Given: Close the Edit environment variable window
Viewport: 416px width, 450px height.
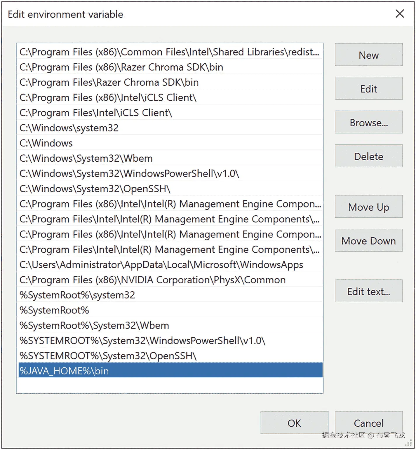Looking at the screenshot, I should (x=400, y=14).
